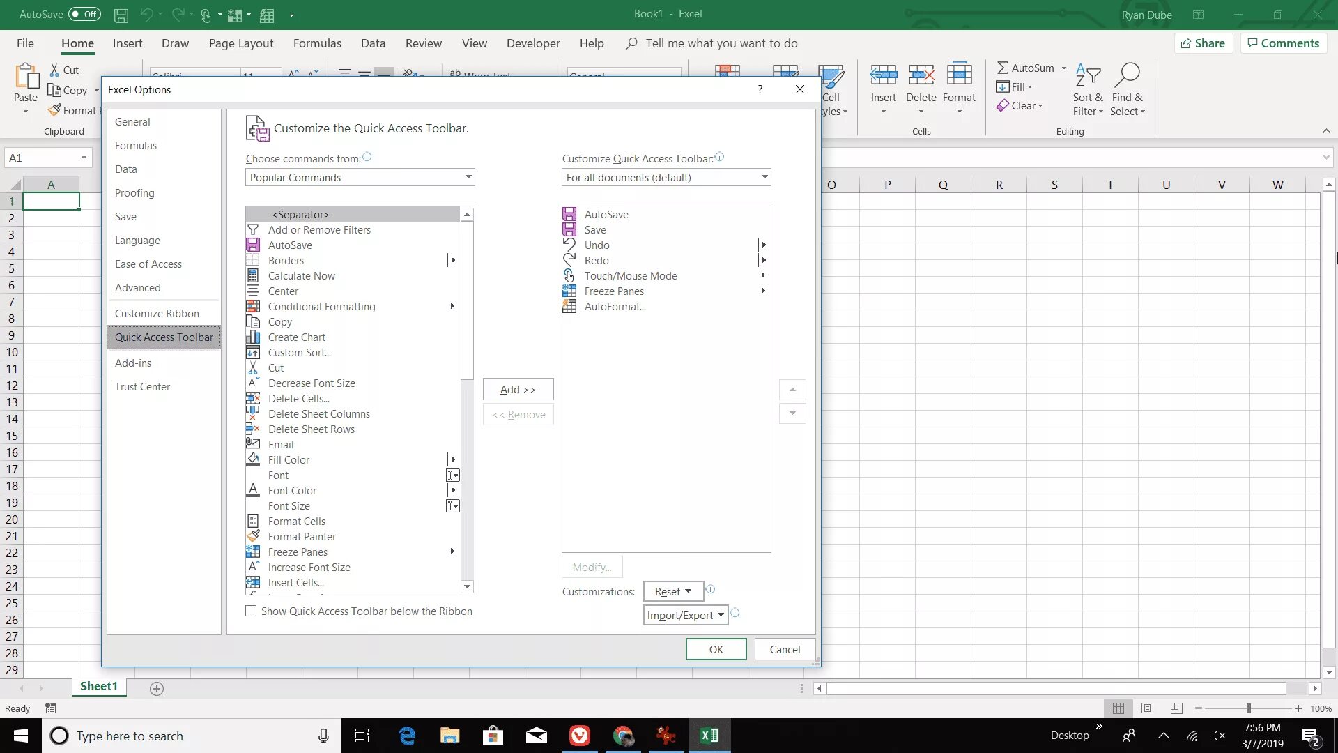The image size is (1338, 753).
Task: Open the Choose commands from dropdown
Action: click(x=360, y=178)
